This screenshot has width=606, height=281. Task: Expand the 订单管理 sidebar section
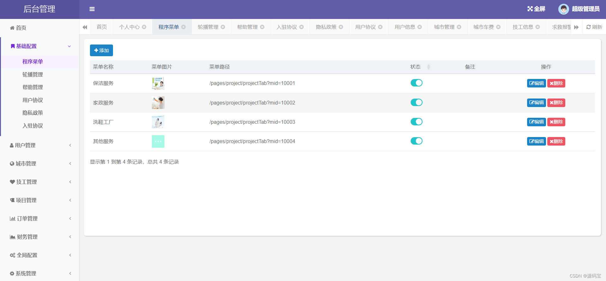click(x=39, y=218)
